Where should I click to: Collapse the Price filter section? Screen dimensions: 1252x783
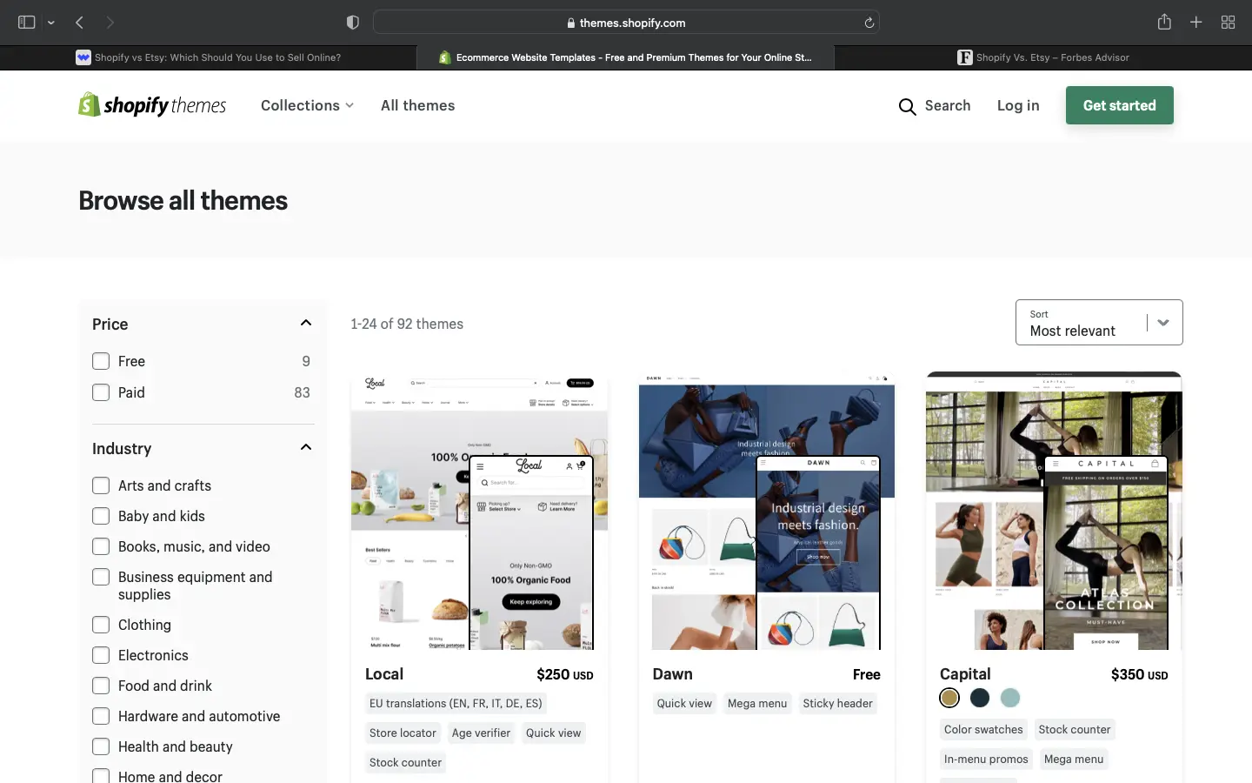[306, 323]
